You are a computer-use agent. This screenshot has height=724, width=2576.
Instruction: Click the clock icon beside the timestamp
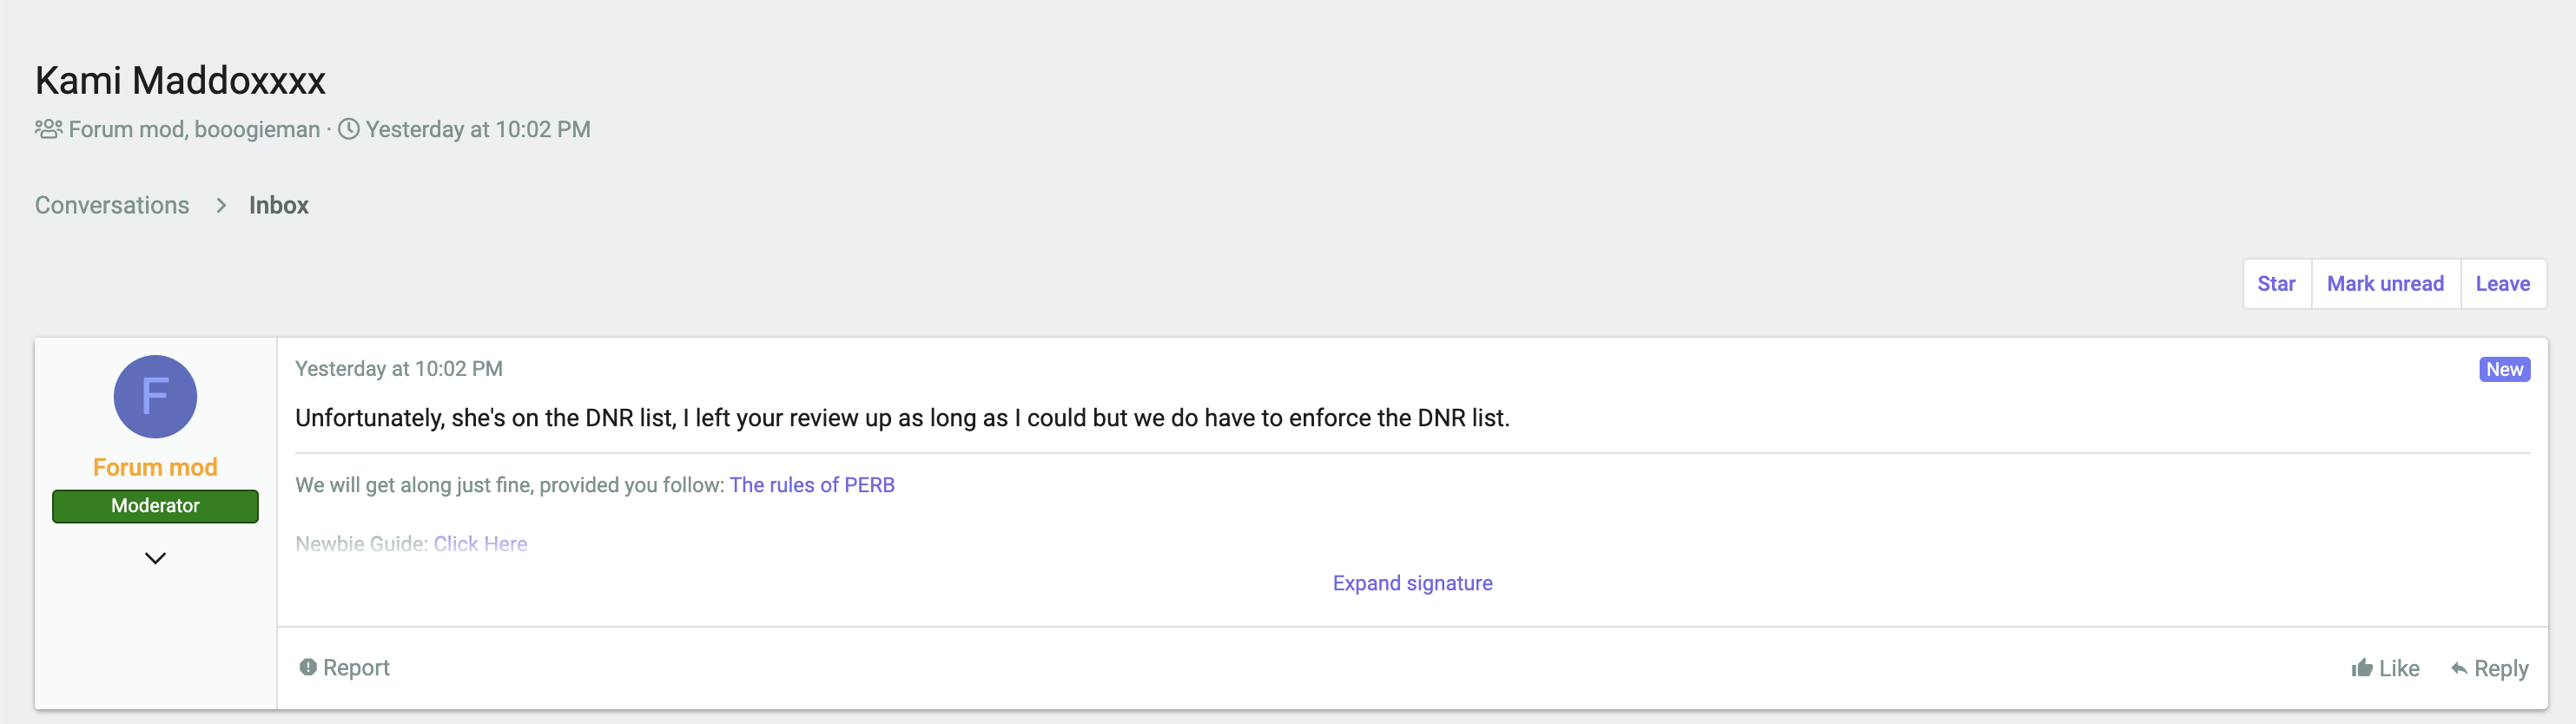click(348, 129)
